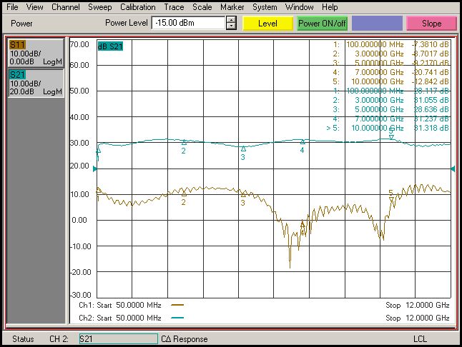This screenshot has width=462, height=347.
Task: Click S21 marker 2 readout 31.055 dB
Action: 431,100
